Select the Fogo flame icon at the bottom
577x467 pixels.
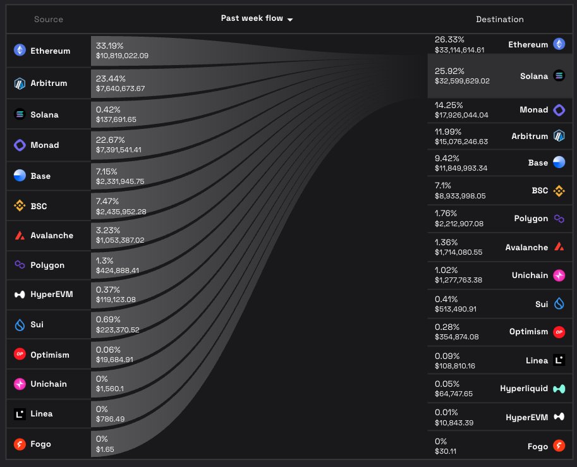point(20,444)
